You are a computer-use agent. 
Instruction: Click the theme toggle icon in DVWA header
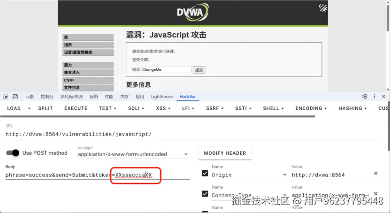pyautogui.click(x=323, y=8)
